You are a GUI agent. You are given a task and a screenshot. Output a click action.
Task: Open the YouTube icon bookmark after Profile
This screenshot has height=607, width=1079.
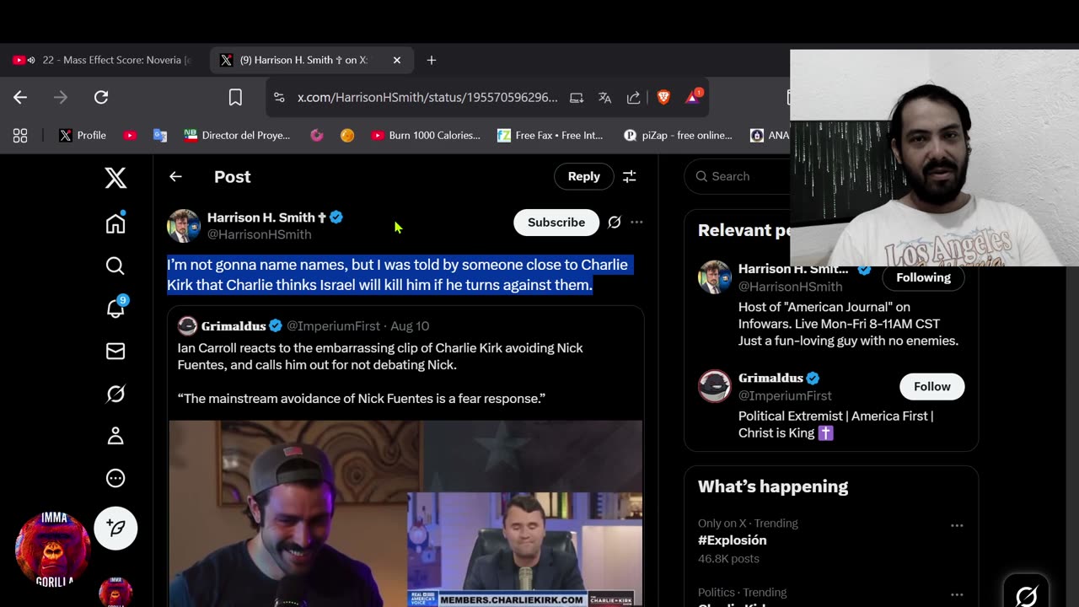click(x=130, y=136)
